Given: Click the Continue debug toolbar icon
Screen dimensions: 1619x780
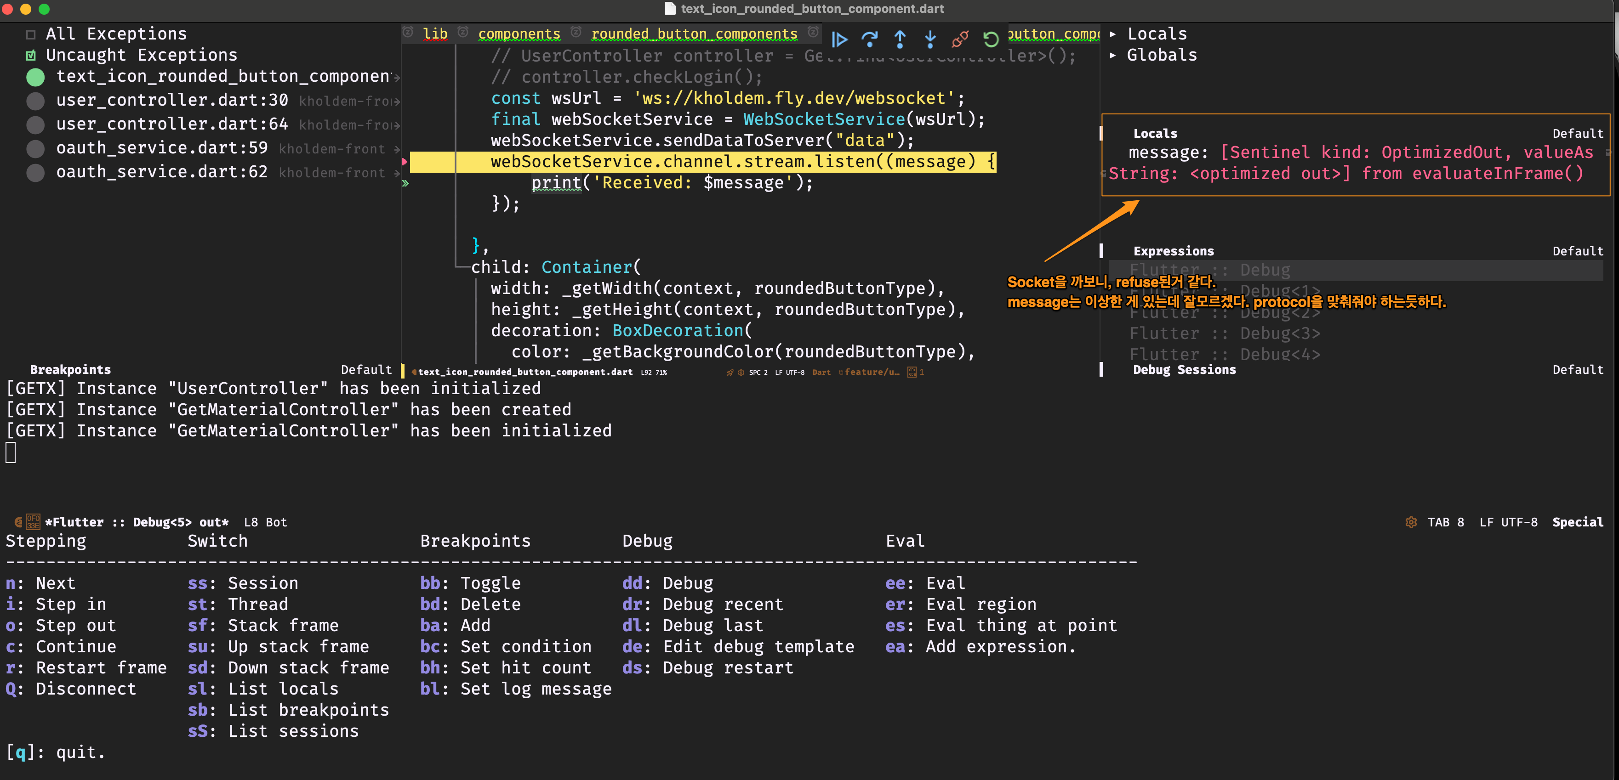Looking at the screenshot, I should coord(839,40).
